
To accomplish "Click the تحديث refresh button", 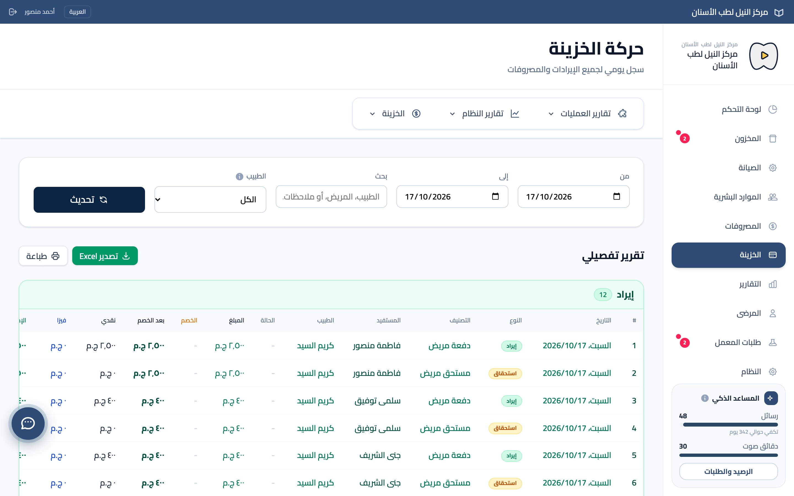I will coord(89,200).
